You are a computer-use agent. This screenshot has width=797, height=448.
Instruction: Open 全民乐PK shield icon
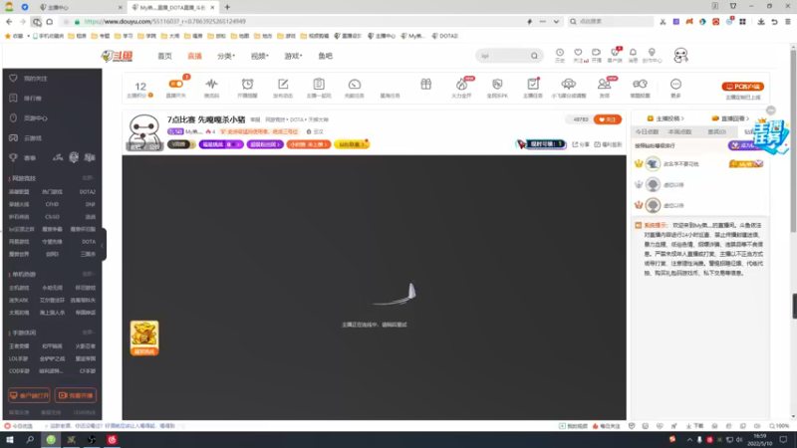click(497, 84)
